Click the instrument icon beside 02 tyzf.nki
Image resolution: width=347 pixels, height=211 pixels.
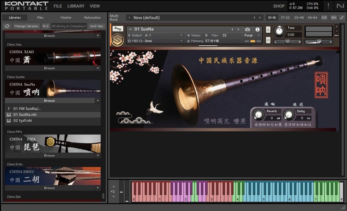8,120
